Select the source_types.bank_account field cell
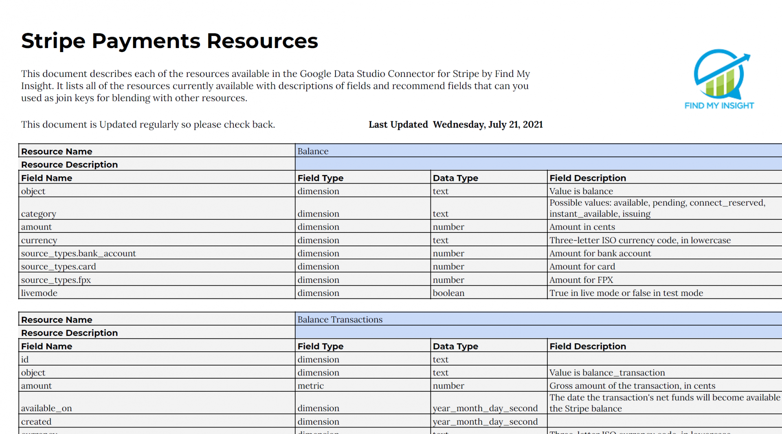782x434 pixels. [x=79, y=253]
